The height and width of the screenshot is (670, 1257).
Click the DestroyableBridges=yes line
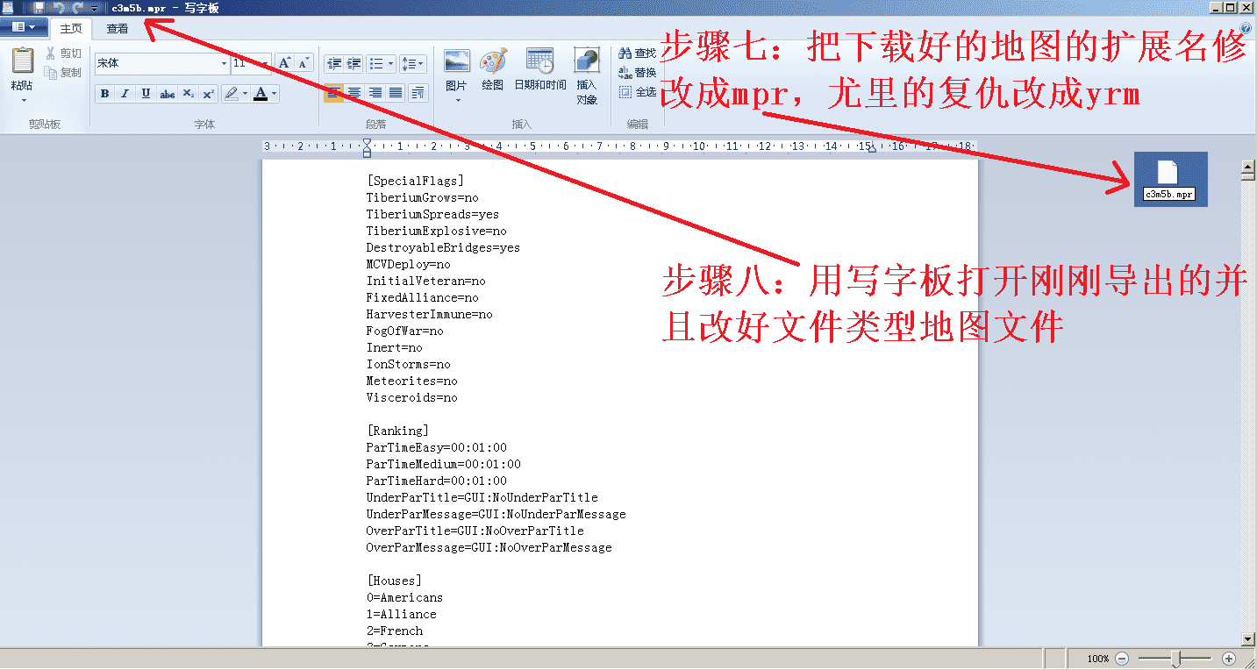click(443, 247)
